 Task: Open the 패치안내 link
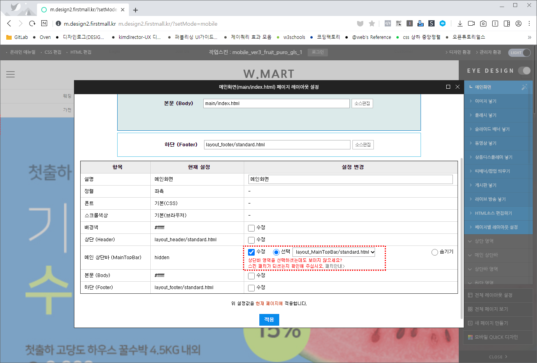335,267
